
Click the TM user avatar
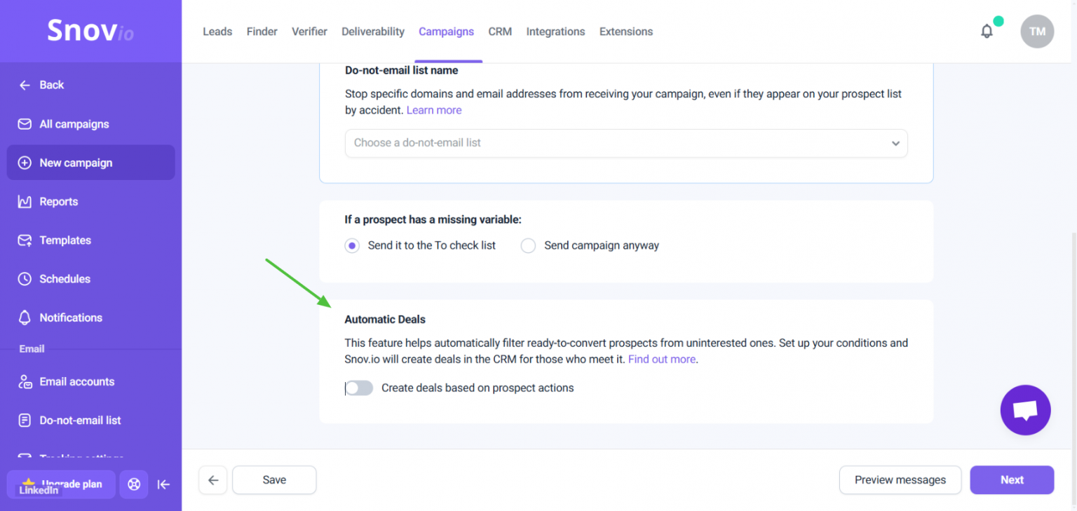(x=1037, y=32)
